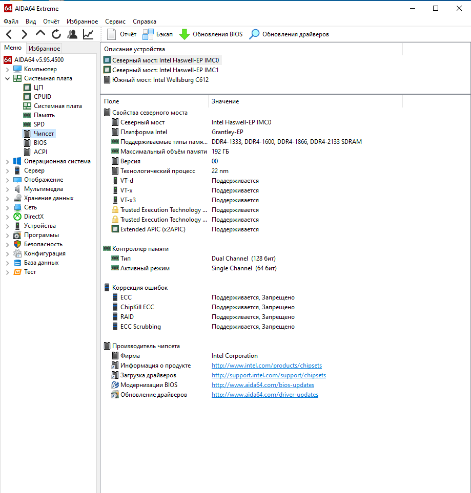
Task: Expand the Сервер tree node
Action: (8, 170)
